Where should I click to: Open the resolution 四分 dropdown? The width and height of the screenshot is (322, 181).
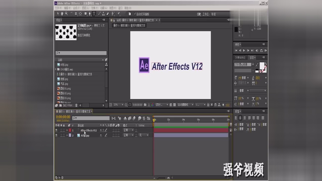click(x=162, y=105)
